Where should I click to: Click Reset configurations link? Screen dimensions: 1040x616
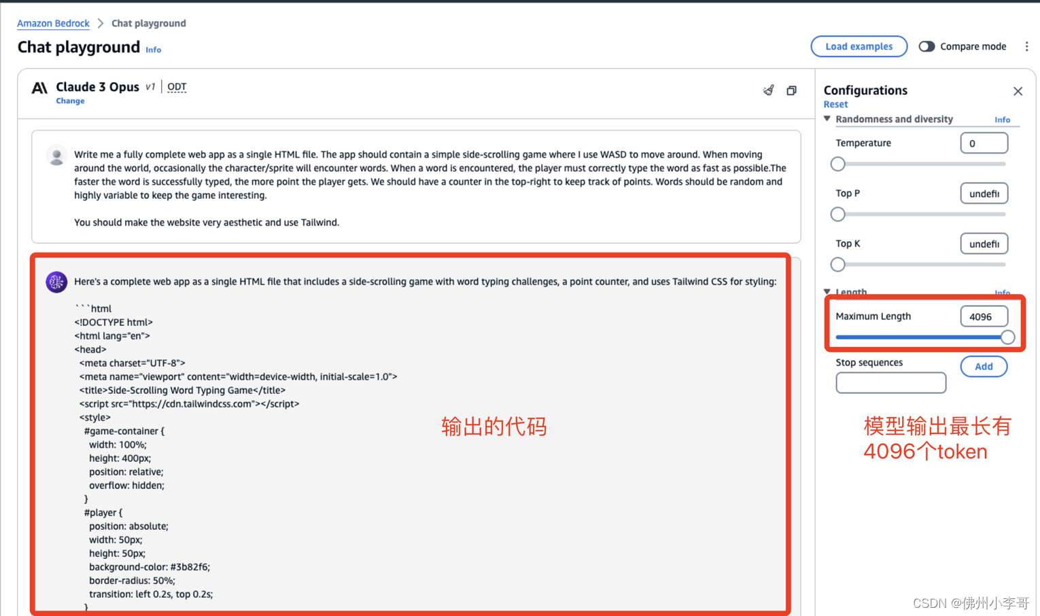[x=835, y=104]
